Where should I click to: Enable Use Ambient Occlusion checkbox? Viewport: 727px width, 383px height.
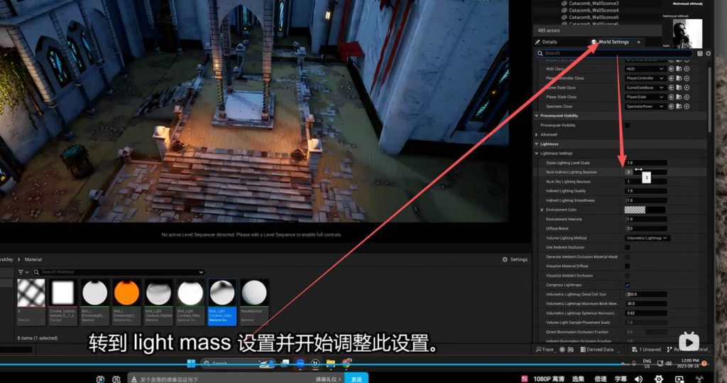click(627, 247)
